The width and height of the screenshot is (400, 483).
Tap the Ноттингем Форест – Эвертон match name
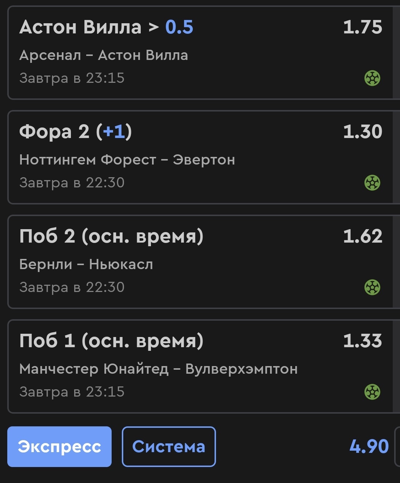tap(127, 160)
